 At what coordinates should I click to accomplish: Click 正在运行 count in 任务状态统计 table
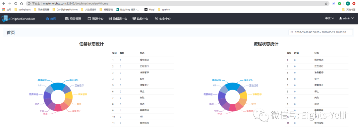(120, 66)
